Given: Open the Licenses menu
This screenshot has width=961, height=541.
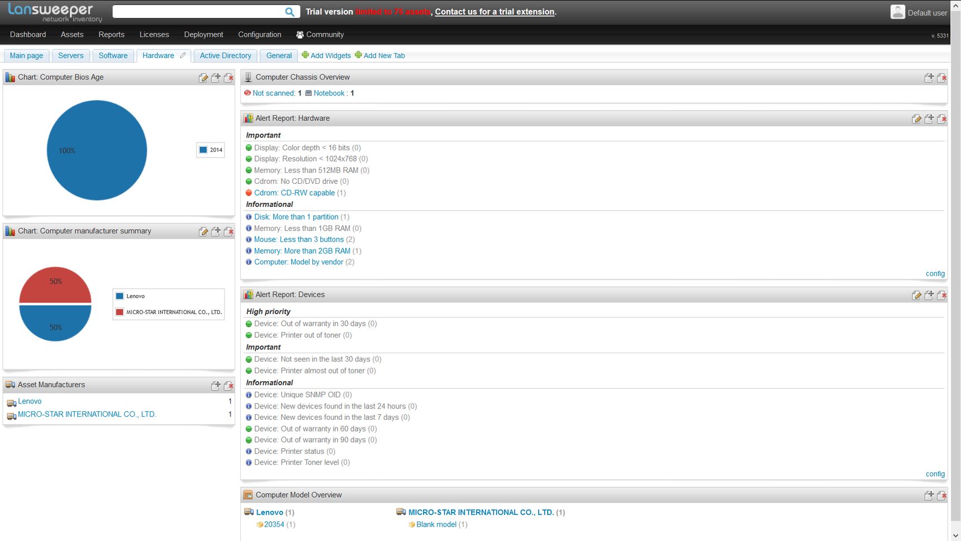Looking at the screenshot, I should [x=154, y=35].
